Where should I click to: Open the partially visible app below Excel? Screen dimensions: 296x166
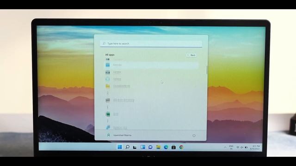[x=151, y=128]
